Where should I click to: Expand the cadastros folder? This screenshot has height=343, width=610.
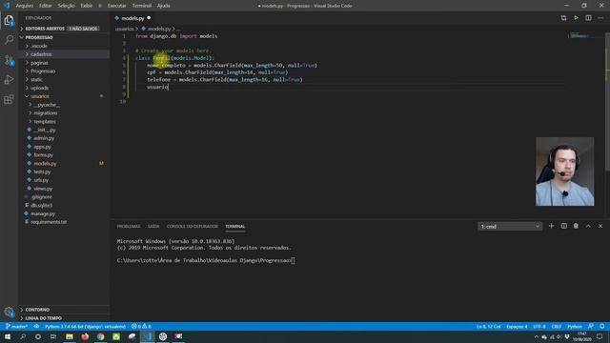click(x=41, y=54)
